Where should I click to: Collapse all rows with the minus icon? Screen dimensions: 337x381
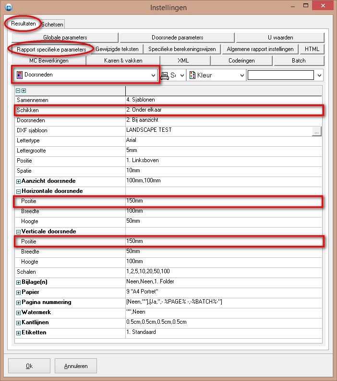click(18, 90)
